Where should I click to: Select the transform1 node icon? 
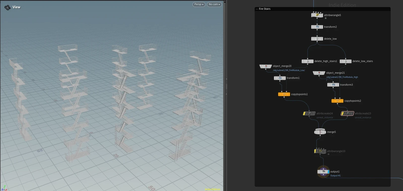coord(280,78)
